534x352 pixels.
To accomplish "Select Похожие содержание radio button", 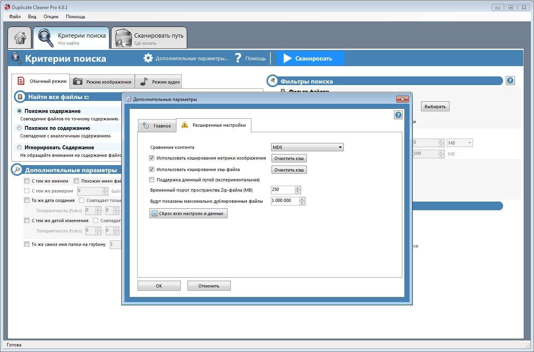I will pyautogui.click(x=19, y=111).
